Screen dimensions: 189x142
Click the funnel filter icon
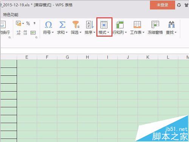point(76,25)
